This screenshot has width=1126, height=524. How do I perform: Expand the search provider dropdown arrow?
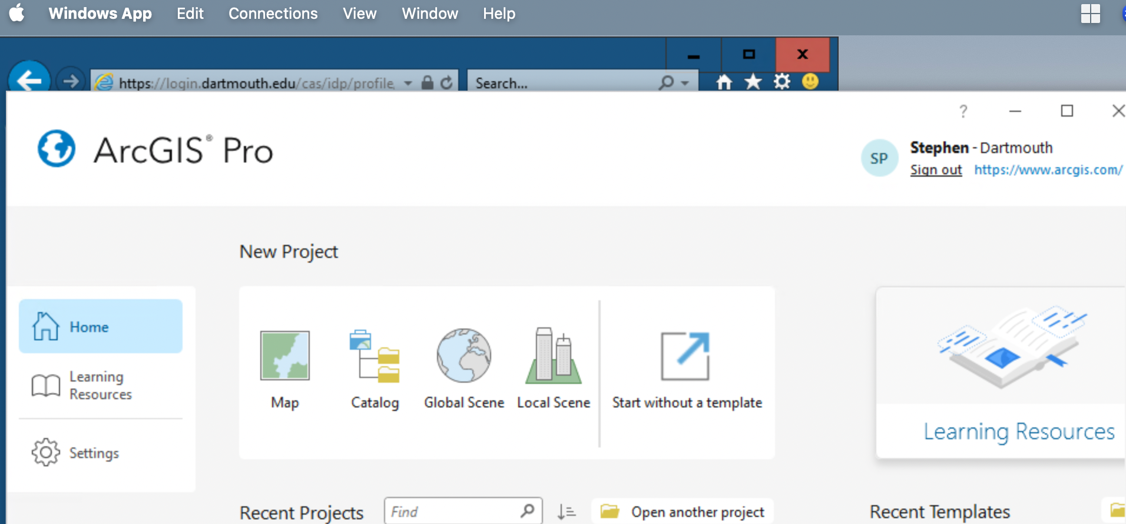pyautogui.click(x=685, y=83)
